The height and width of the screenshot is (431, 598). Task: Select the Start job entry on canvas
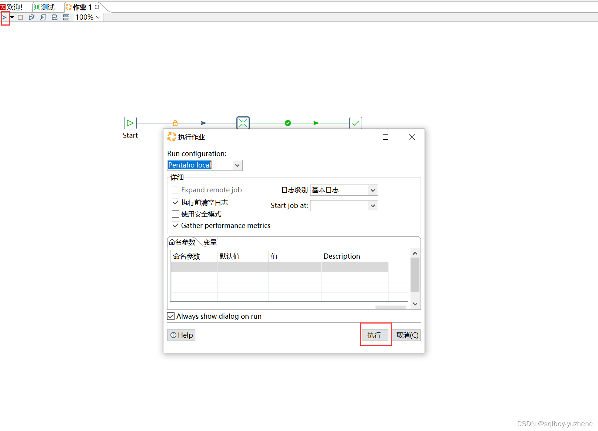click(130, 123)
